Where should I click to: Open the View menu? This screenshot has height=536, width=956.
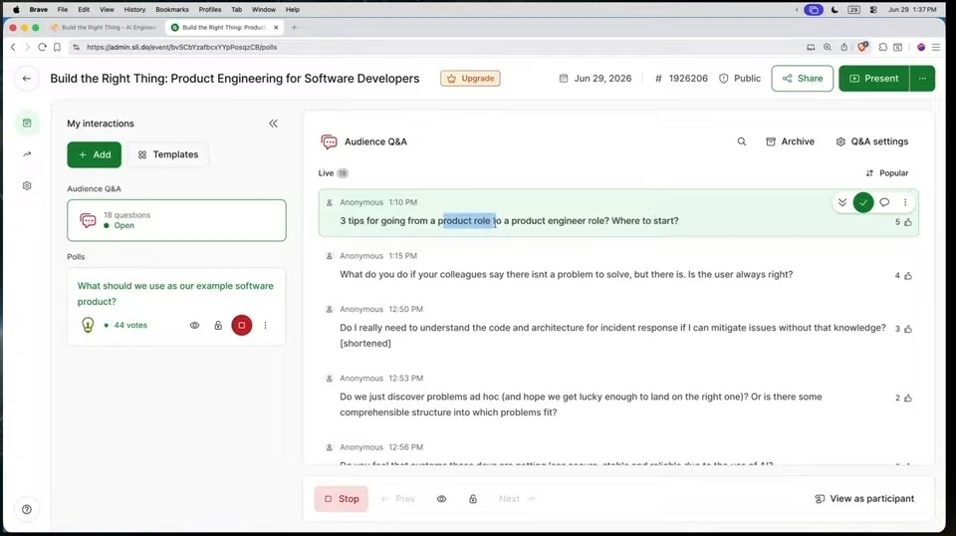coord(107,10)
